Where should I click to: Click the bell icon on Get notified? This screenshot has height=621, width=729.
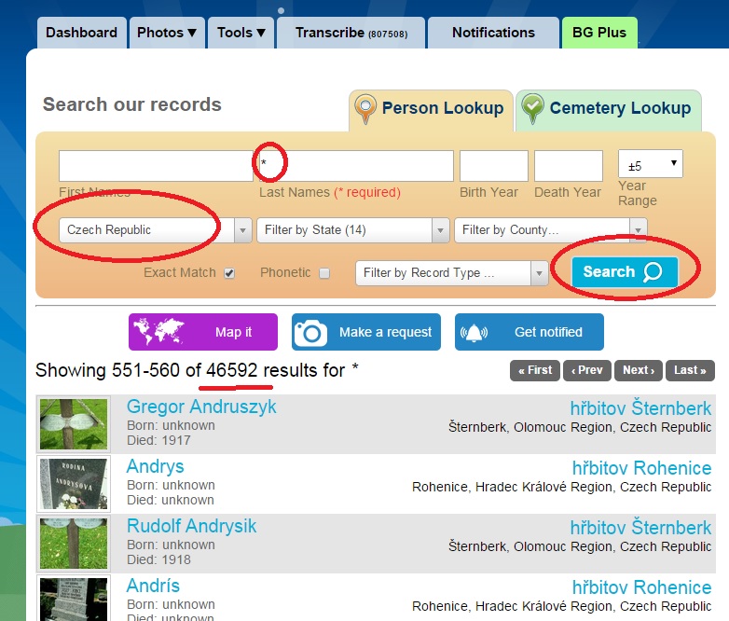(475, 332)
